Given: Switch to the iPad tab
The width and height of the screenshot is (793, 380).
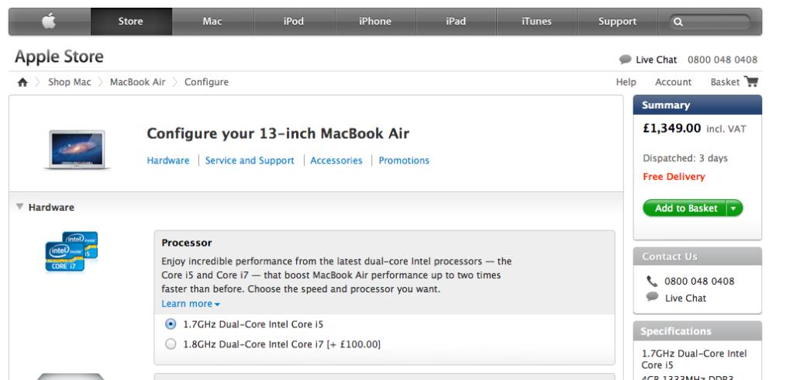Looking at the screenshot, I should point(456,21).
